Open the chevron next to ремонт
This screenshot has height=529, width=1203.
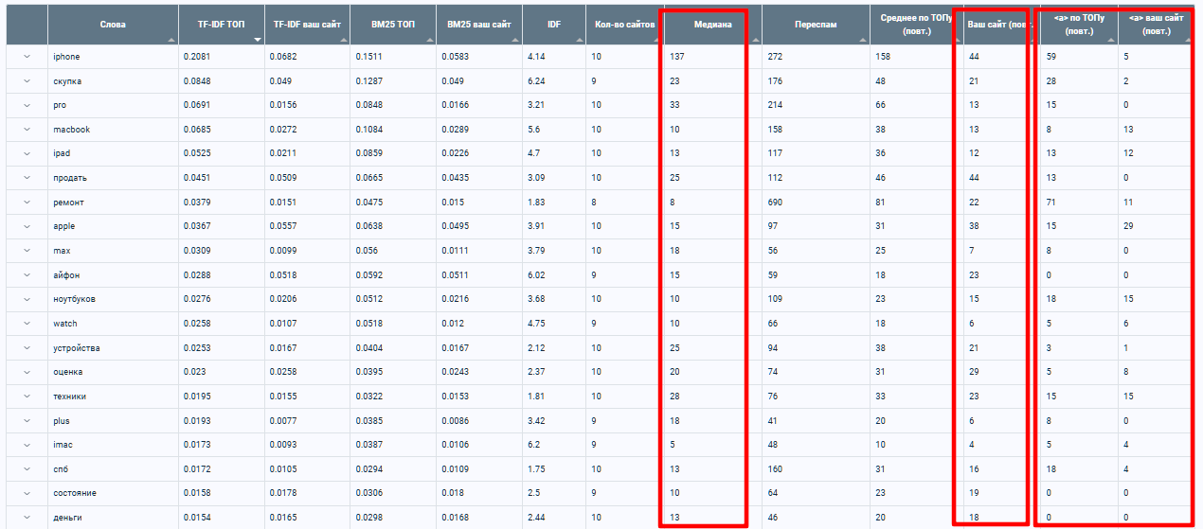[x=27, y=203]
